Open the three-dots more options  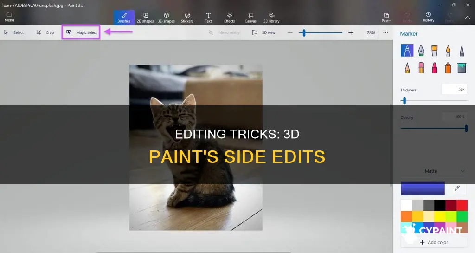[x=385, y=32]
